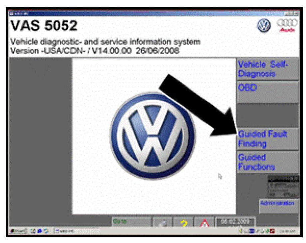
Task: Open Vehicle Self-Diagnosis mode
Action: pos(267,70)
